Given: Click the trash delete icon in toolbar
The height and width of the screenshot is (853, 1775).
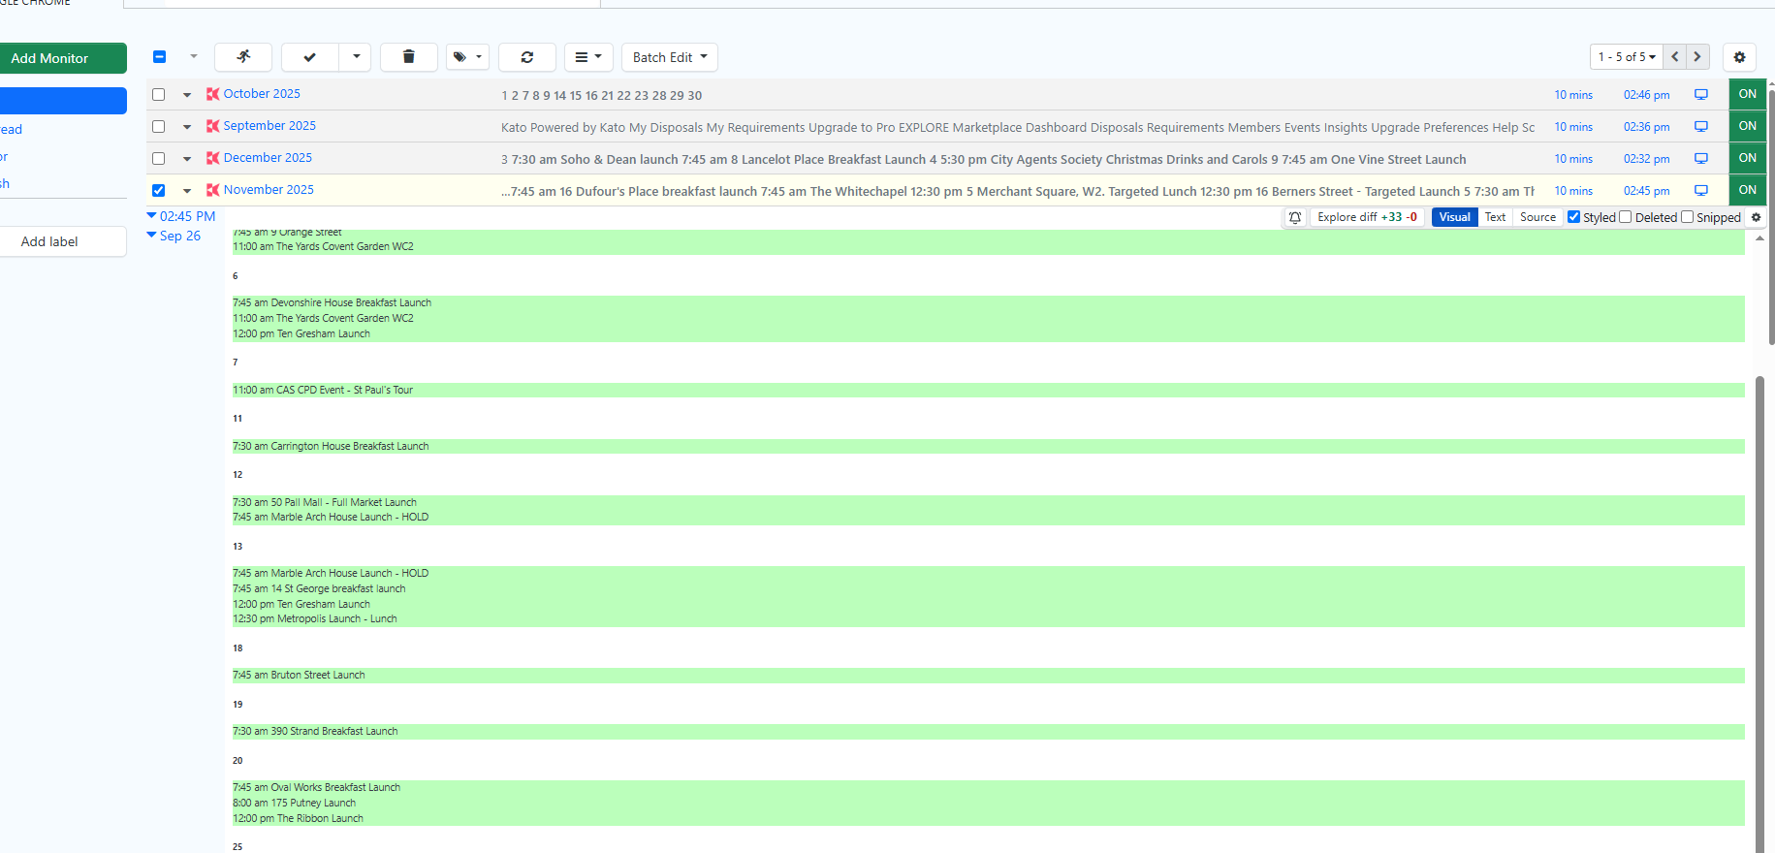Looking at the screenshot, I should (408, 57).
